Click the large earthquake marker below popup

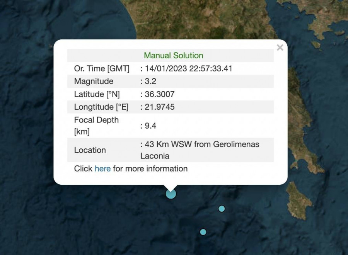pyautogui.click(x=171, y=194)
